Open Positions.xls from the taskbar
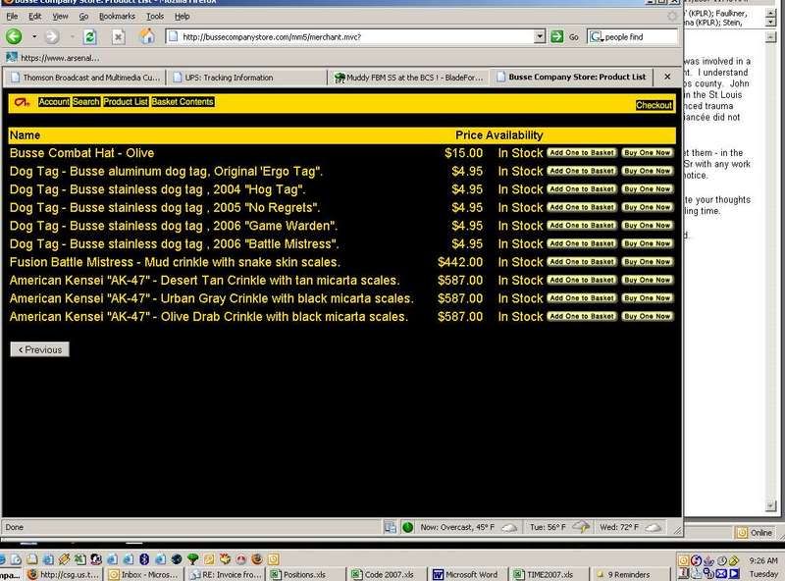The width and height of the screenshot is (785, 581). [305, 574]
